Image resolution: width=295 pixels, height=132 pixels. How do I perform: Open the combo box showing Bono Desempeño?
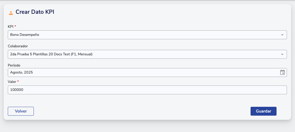[143, 35]
